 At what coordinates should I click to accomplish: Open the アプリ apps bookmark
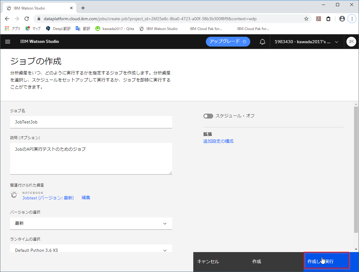(12, 28)
